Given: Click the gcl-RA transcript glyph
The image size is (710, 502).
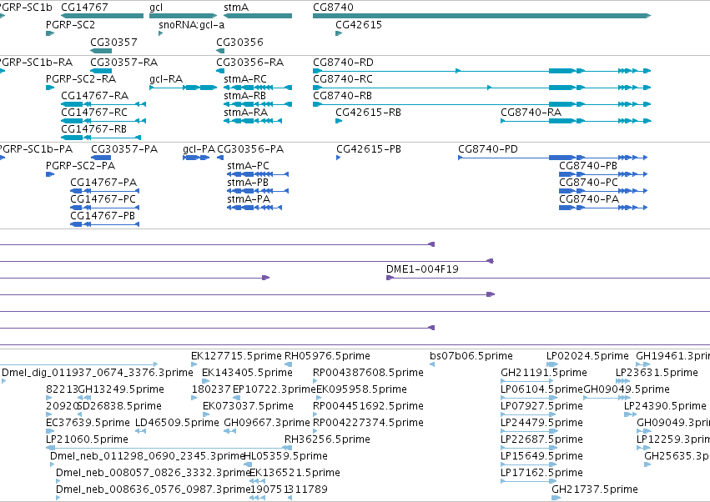Looking at the screenshot, I should (x=184, y=88).
